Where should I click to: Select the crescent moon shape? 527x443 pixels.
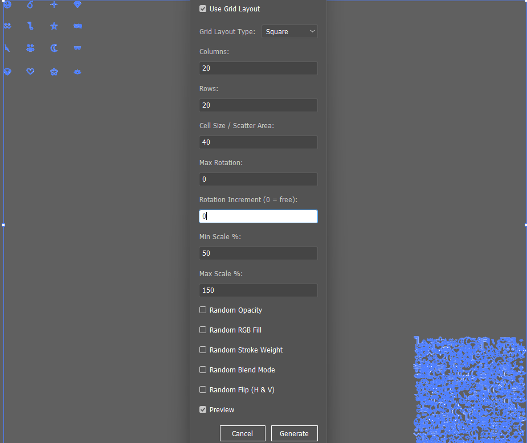54,48
